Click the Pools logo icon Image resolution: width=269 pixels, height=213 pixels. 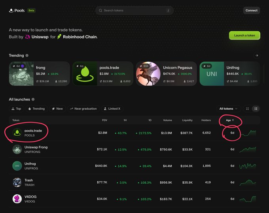point(11,10)
